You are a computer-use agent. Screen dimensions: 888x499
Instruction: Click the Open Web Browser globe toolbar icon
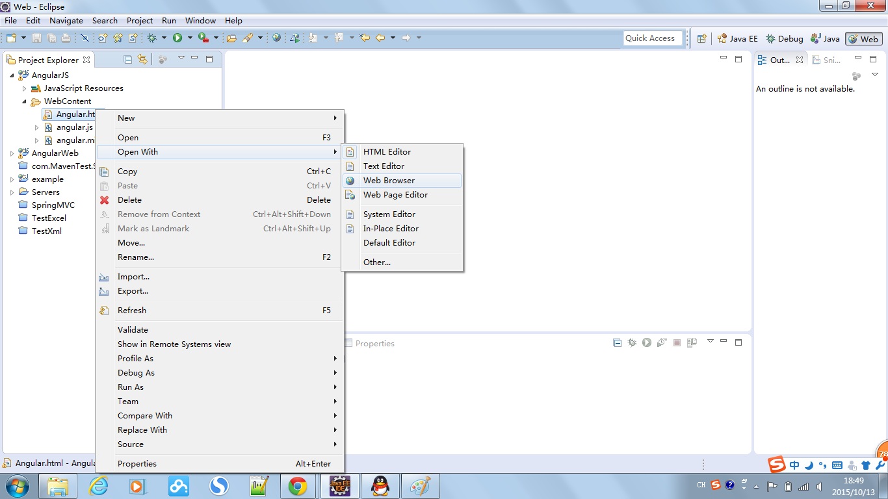[x=276, y=38]
